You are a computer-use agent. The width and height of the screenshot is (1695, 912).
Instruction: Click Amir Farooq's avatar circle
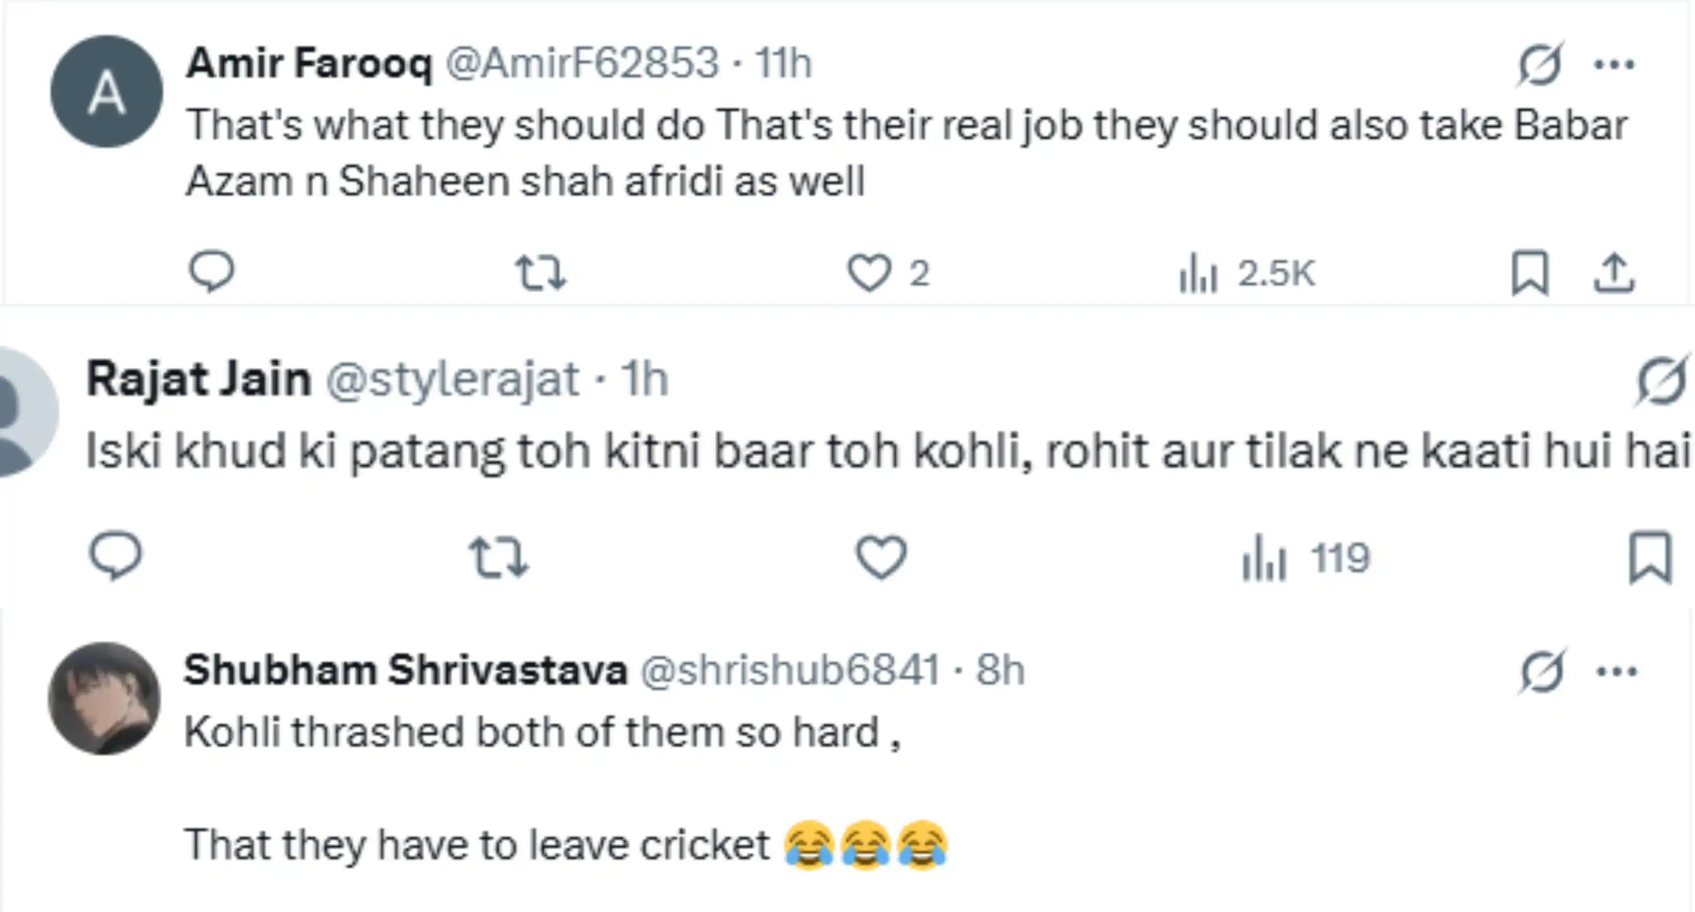pyautogui.click(x=106, y=91)
